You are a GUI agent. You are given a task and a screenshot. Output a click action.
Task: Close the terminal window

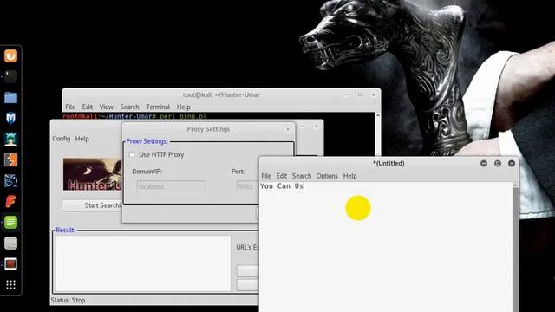coord(374,94)
